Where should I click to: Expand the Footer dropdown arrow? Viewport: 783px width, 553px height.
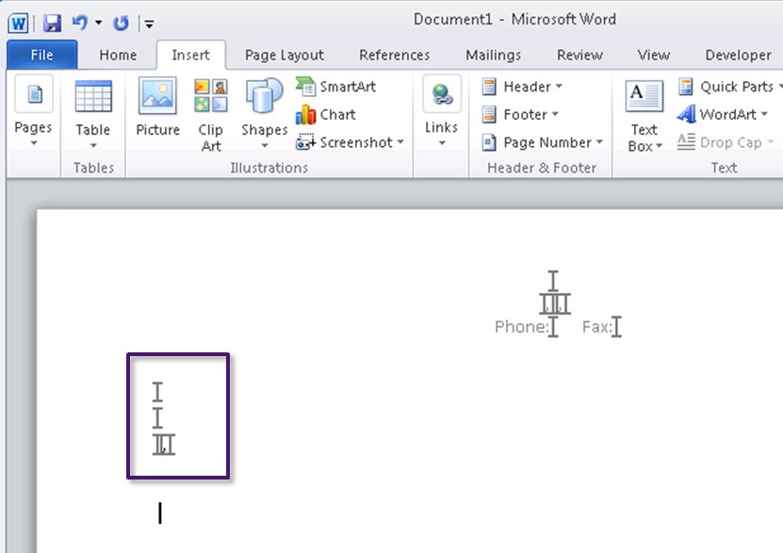555,114
